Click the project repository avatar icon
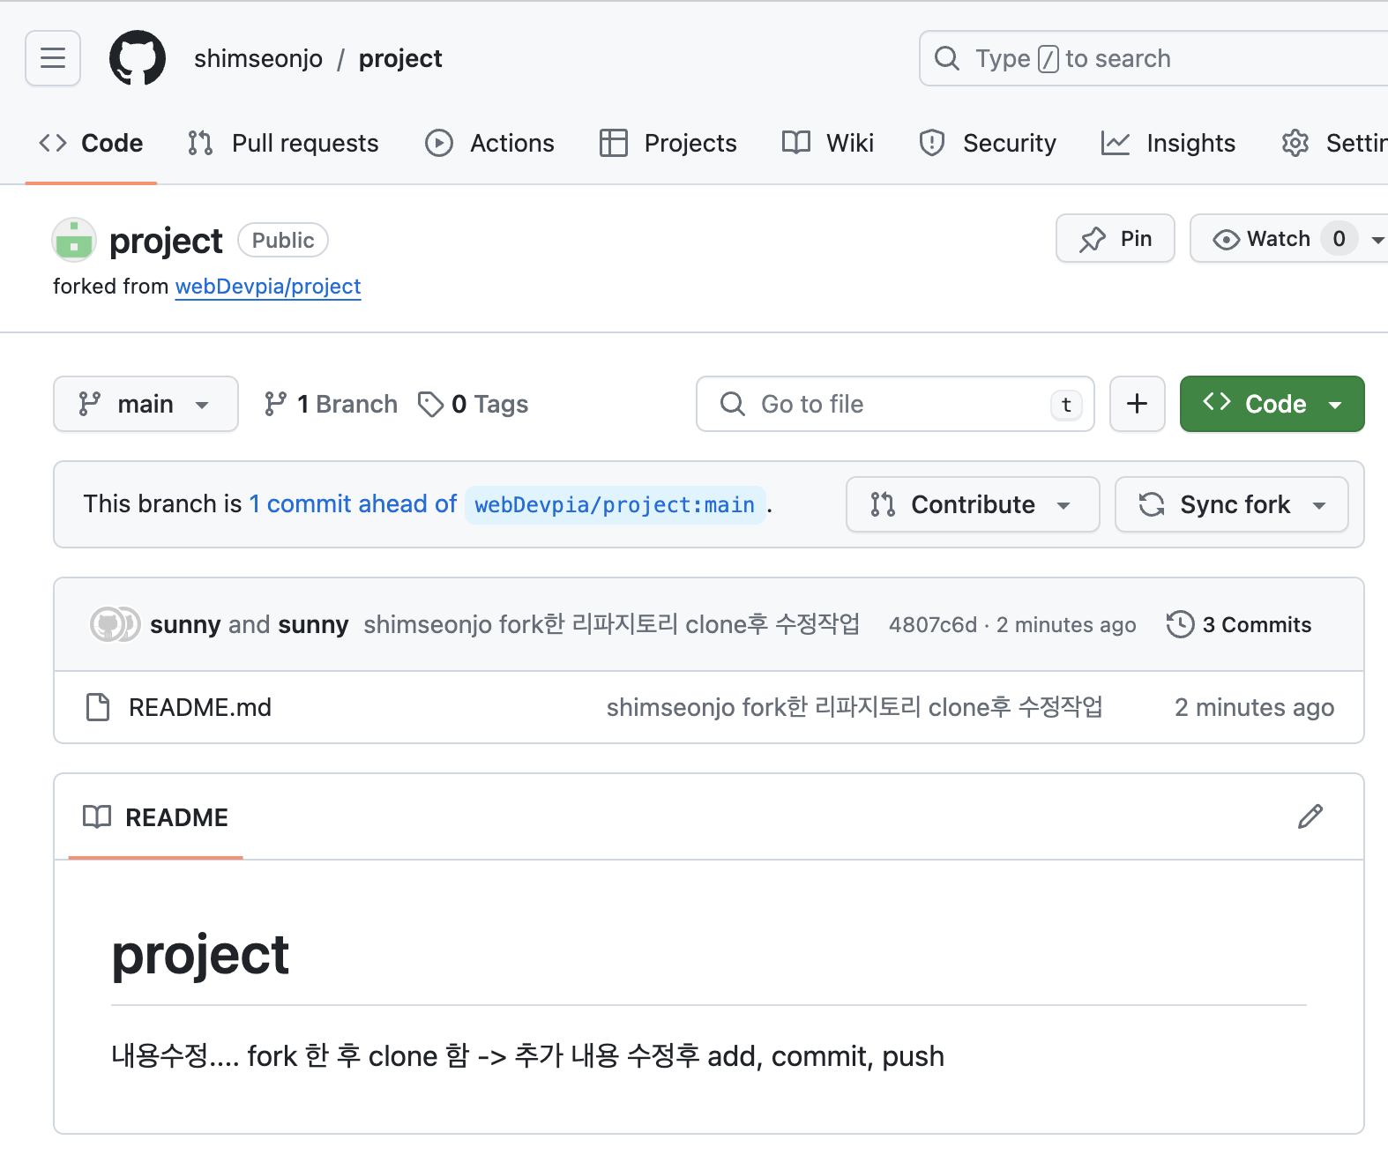 (x=74, y=240)
